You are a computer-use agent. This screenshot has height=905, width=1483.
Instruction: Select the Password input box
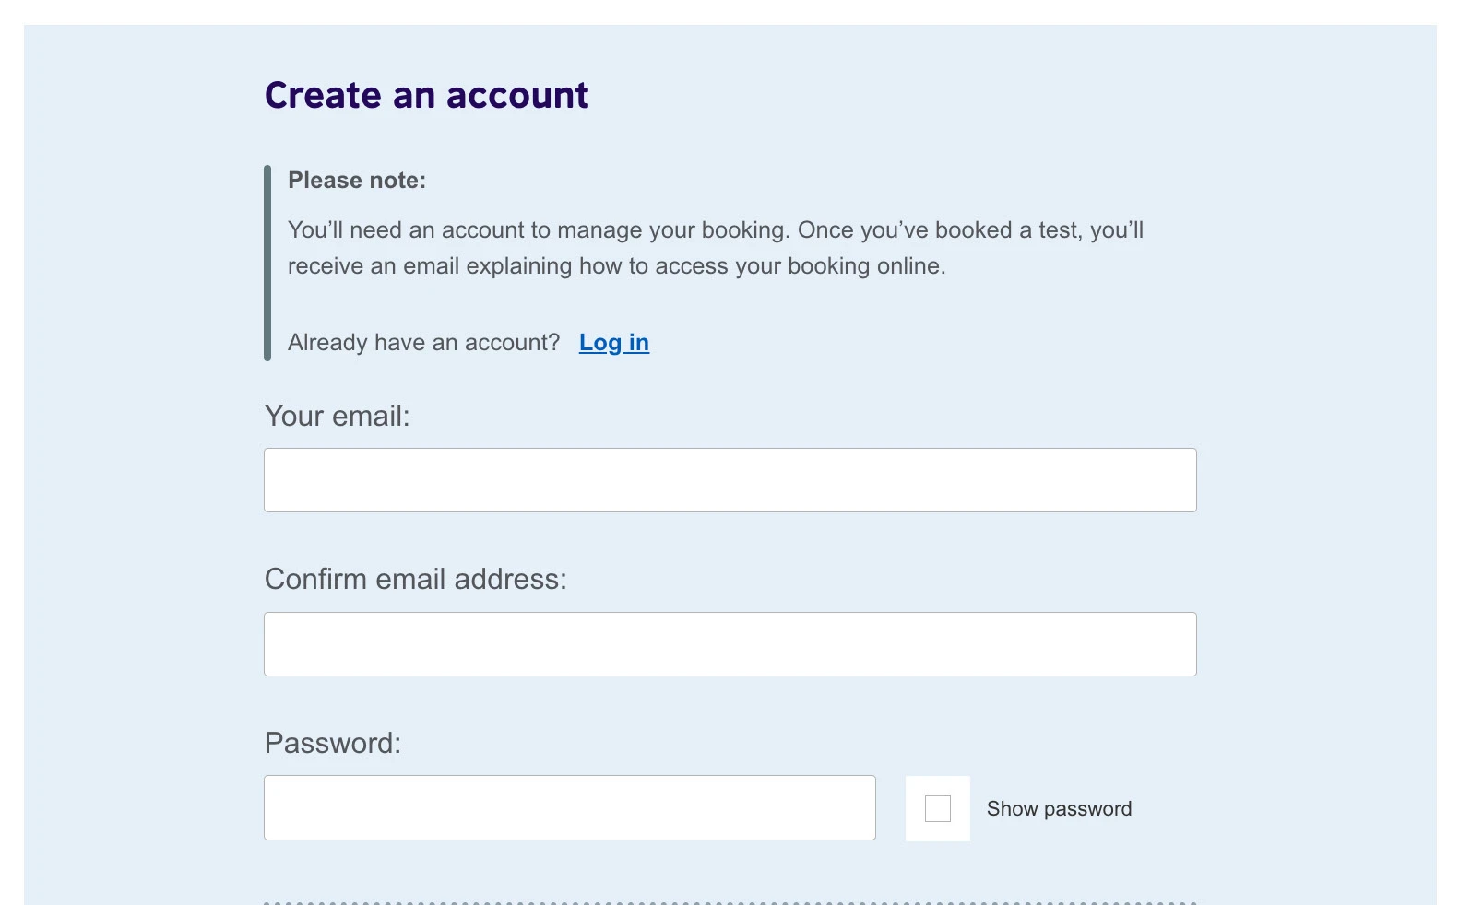[569, 807]
